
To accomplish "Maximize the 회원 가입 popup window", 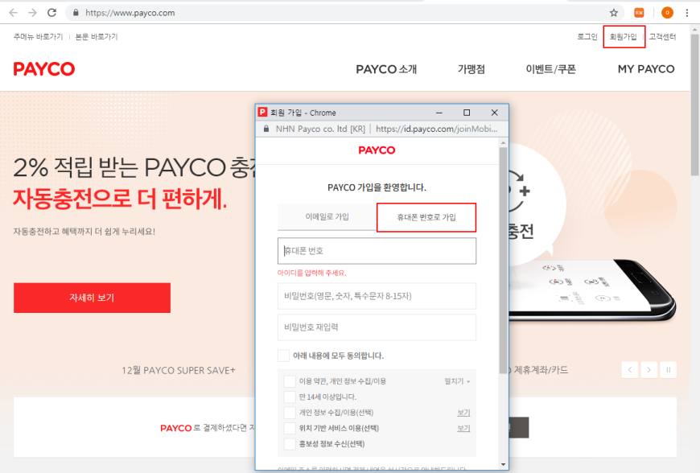I will pyautogui.click(x=467, y=113).
